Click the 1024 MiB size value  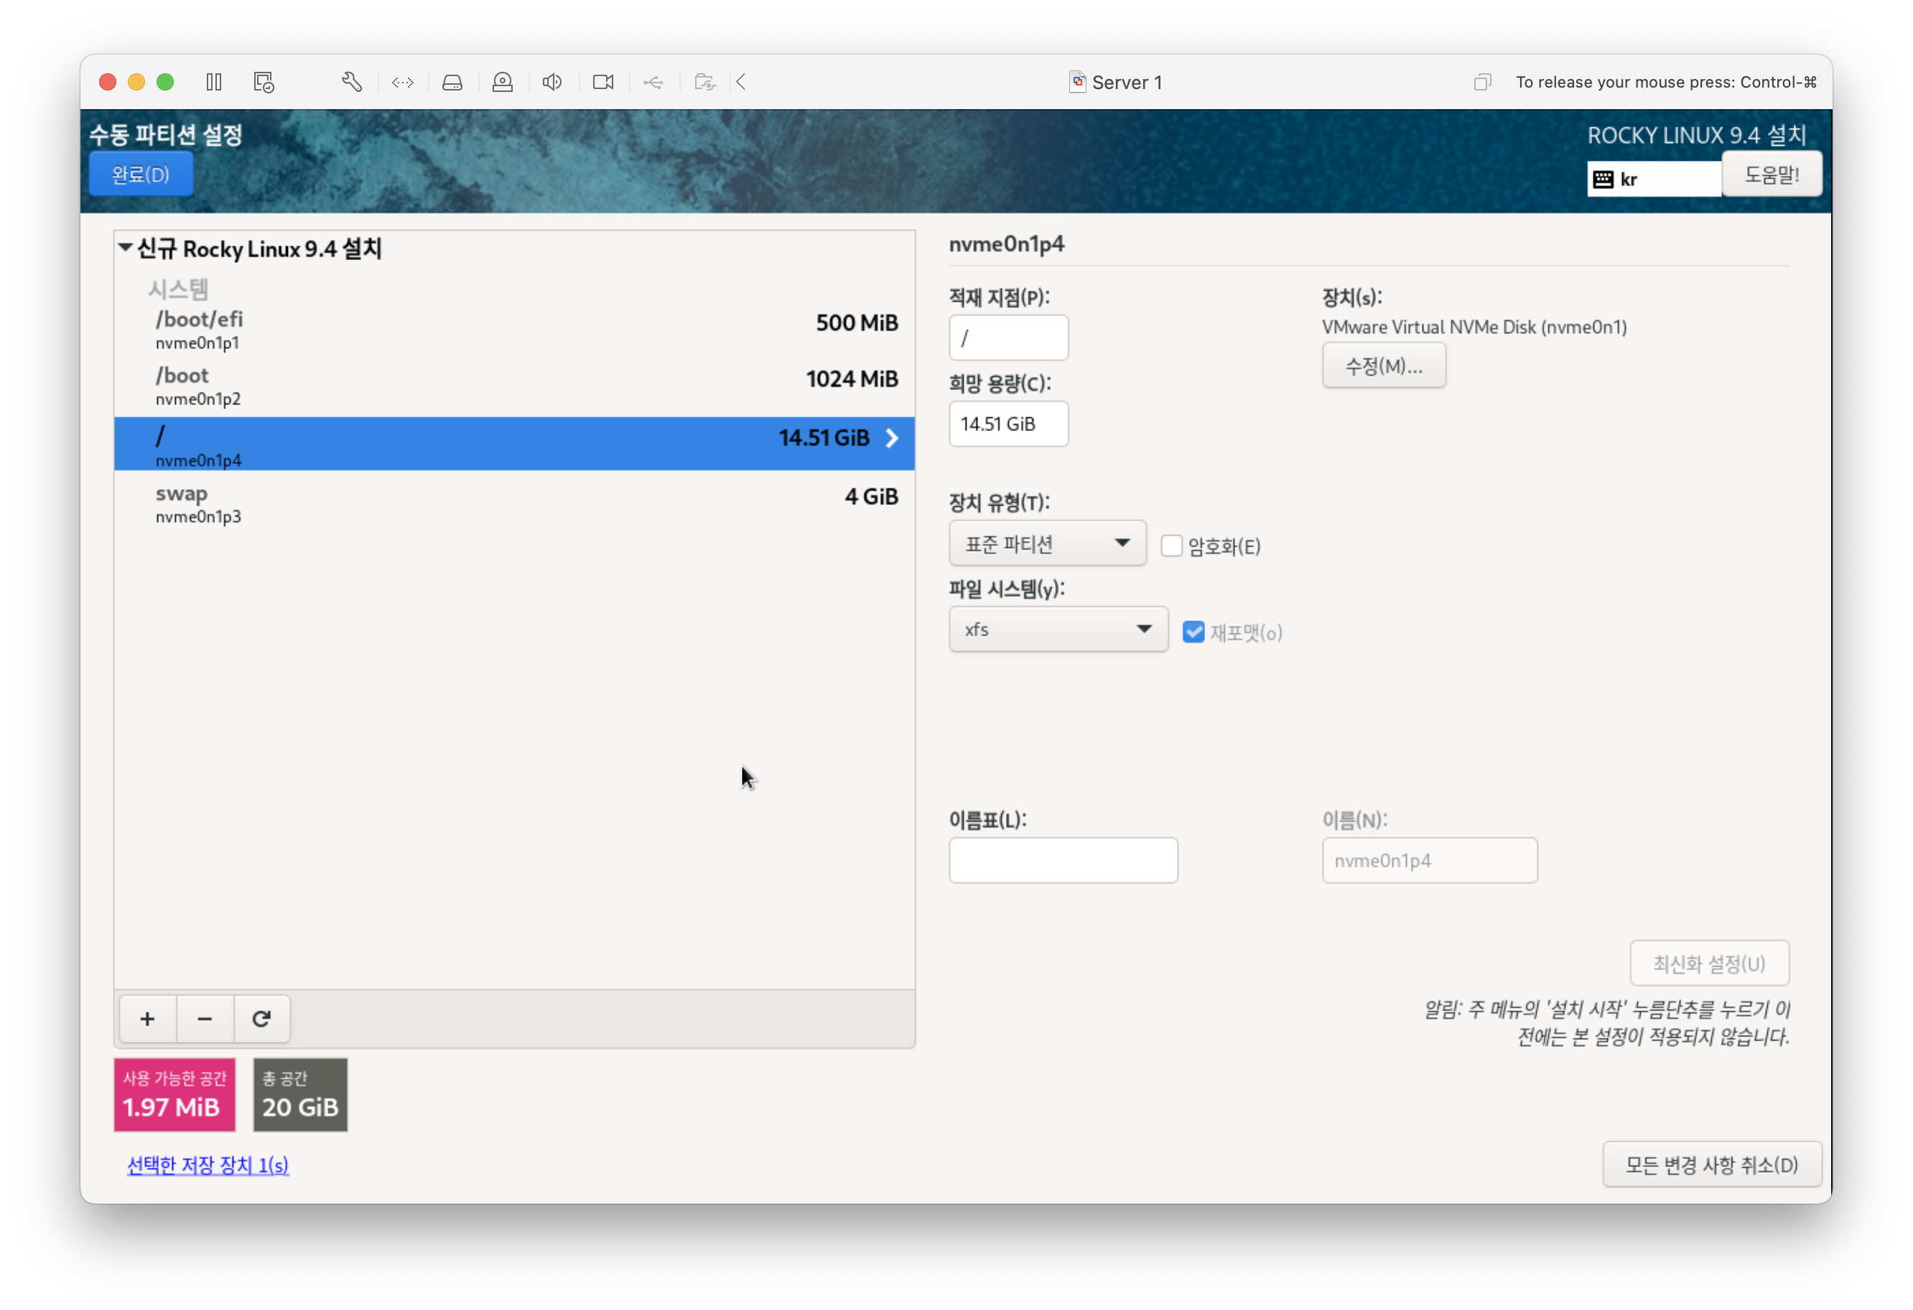click(x=852, y=378)
